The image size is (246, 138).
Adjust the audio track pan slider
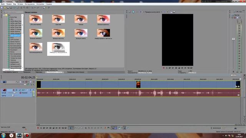[x=13, y=95]
